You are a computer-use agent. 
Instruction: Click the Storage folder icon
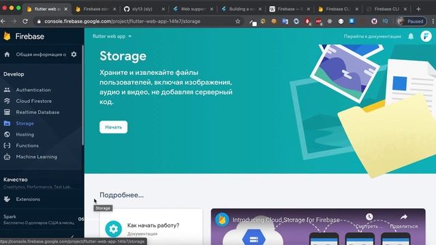pyautogui.click(x=7, y=123)
